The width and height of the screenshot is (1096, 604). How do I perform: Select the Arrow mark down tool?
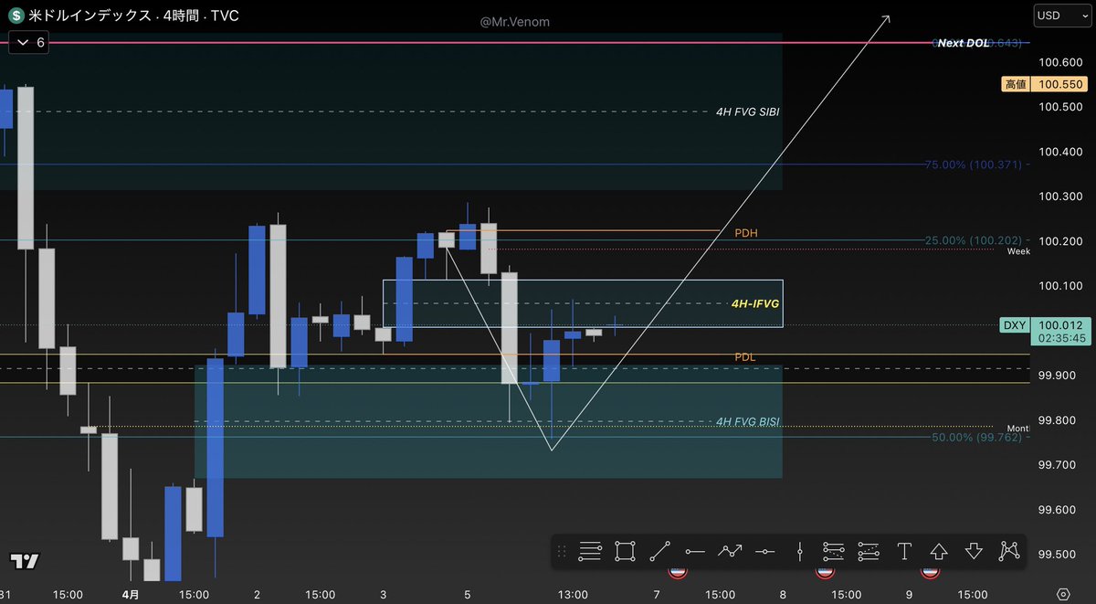(974, 551)
